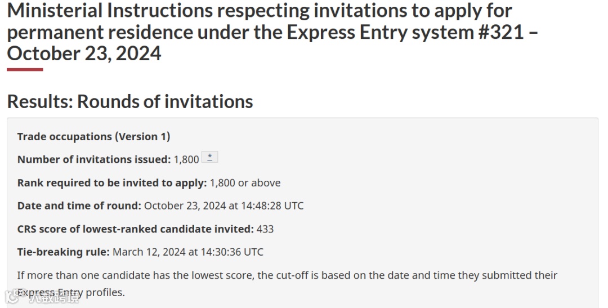Click the CRS score value 433

coord(265,229)
